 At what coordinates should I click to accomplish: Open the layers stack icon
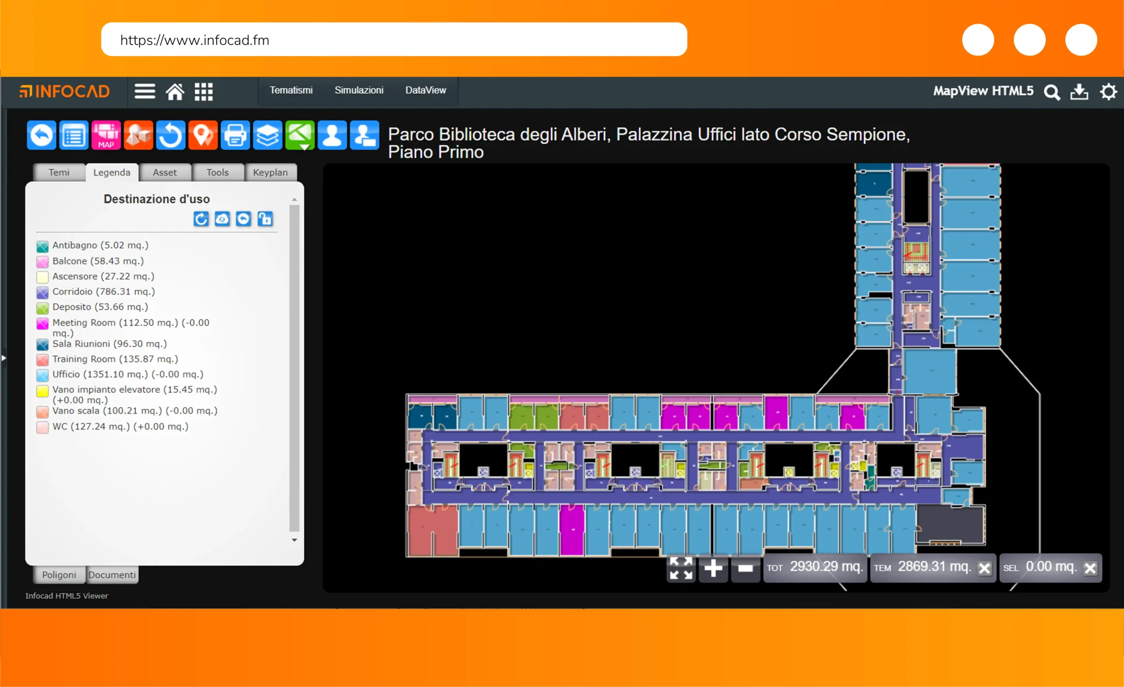click(x=268, y=135)
